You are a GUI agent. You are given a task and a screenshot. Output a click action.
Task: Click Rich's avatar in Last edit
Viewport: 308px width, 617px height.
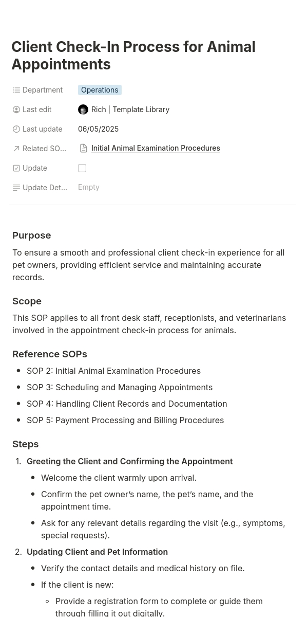point(83,110)
